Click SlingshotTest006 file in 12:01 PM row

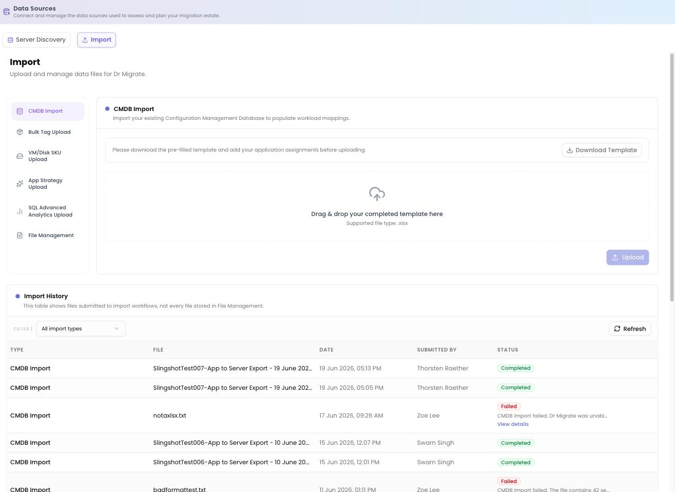click(x=231, y=462)
